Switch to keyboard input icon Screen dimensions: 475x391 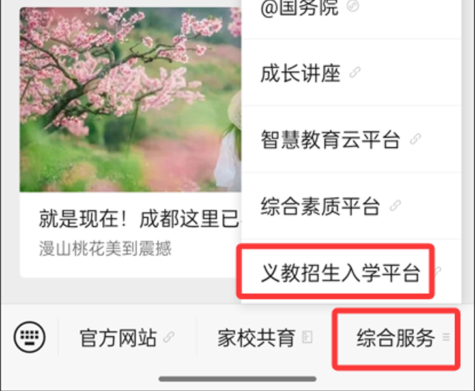(x=29, y=337)
